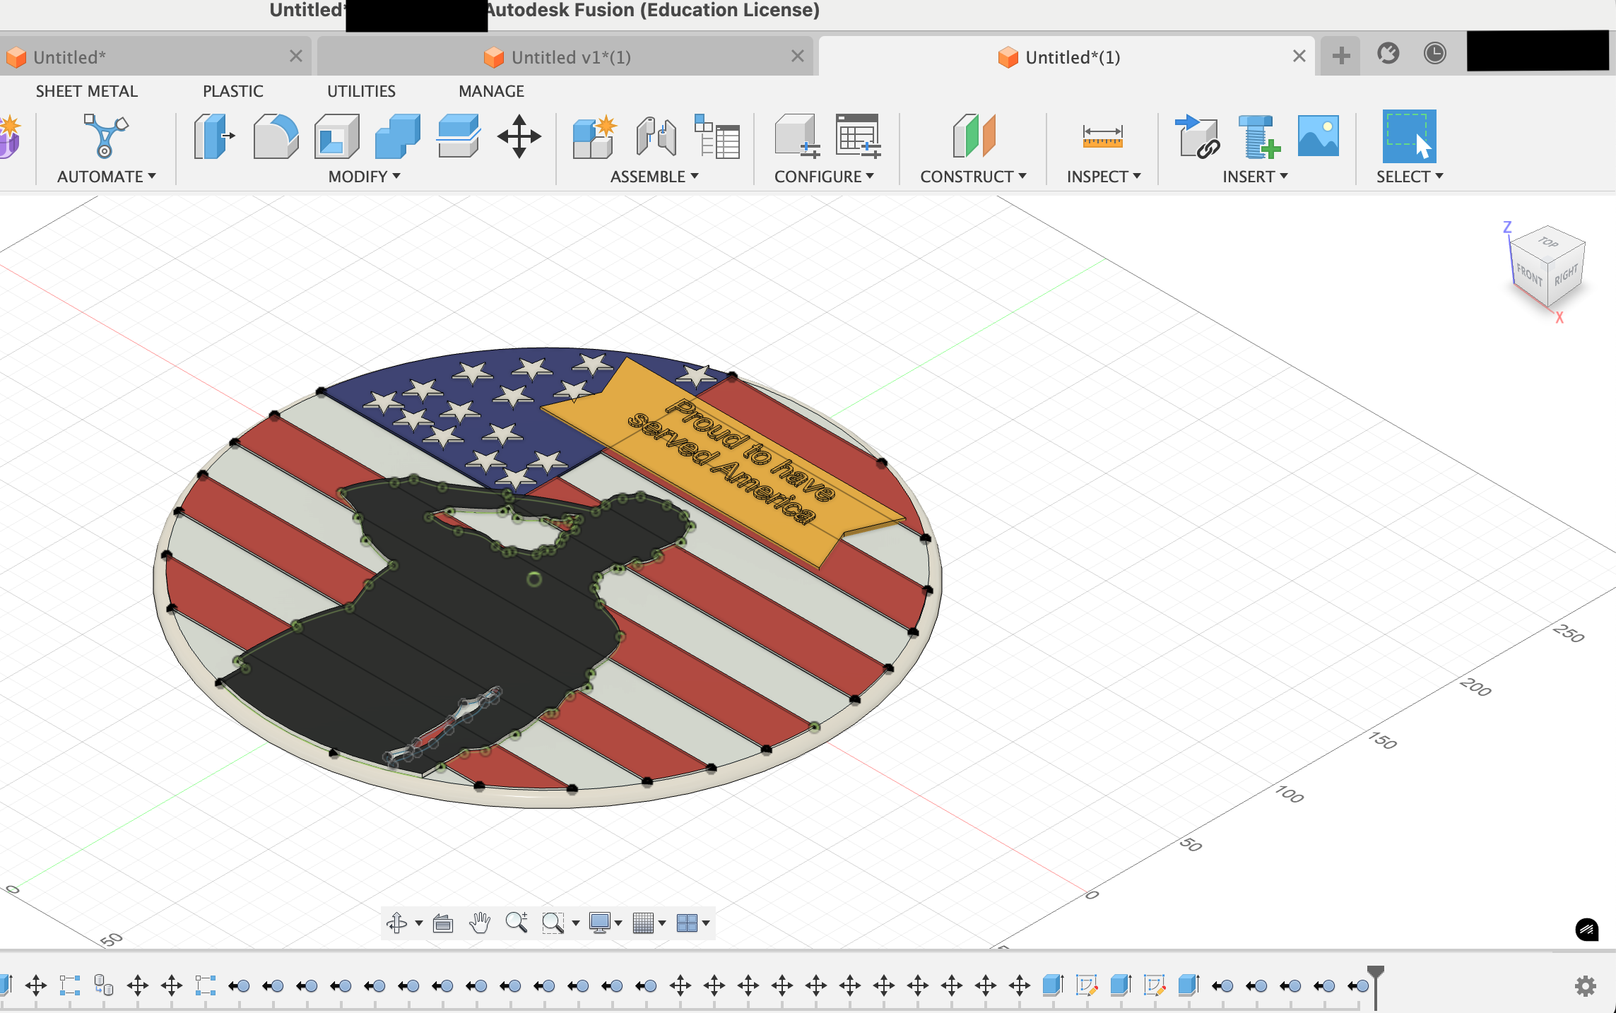Click the Zoom Window/Fit icon
Viewport: 1616px width, 1013px height.
(553, 923)
